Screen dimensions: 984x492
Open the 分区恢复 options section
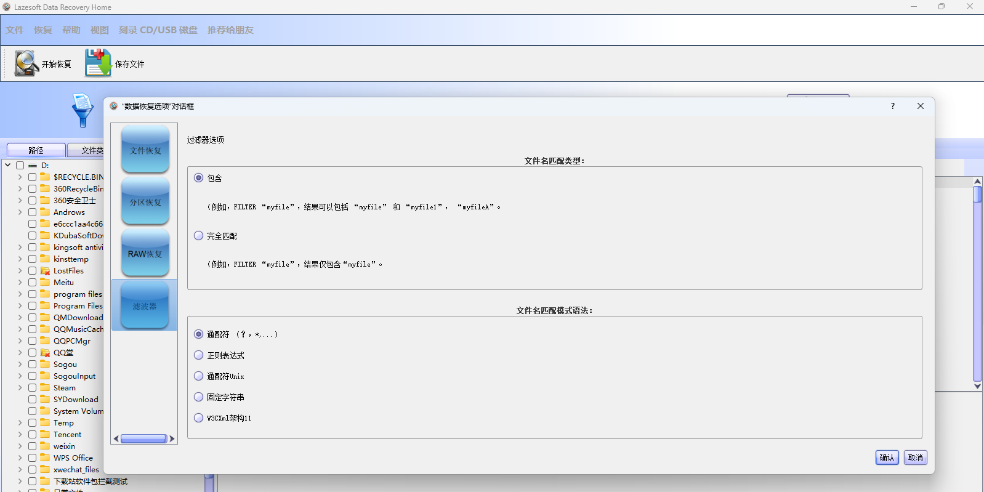[145, 201]
